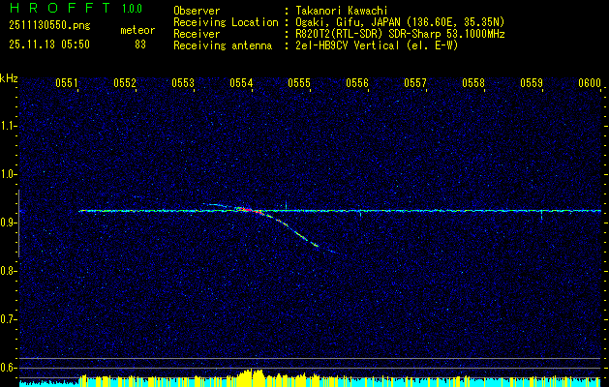The width and height of the screenshot is (609, 387).
Task: Click the 0600 time axis marker
Action: coord(590,83)
